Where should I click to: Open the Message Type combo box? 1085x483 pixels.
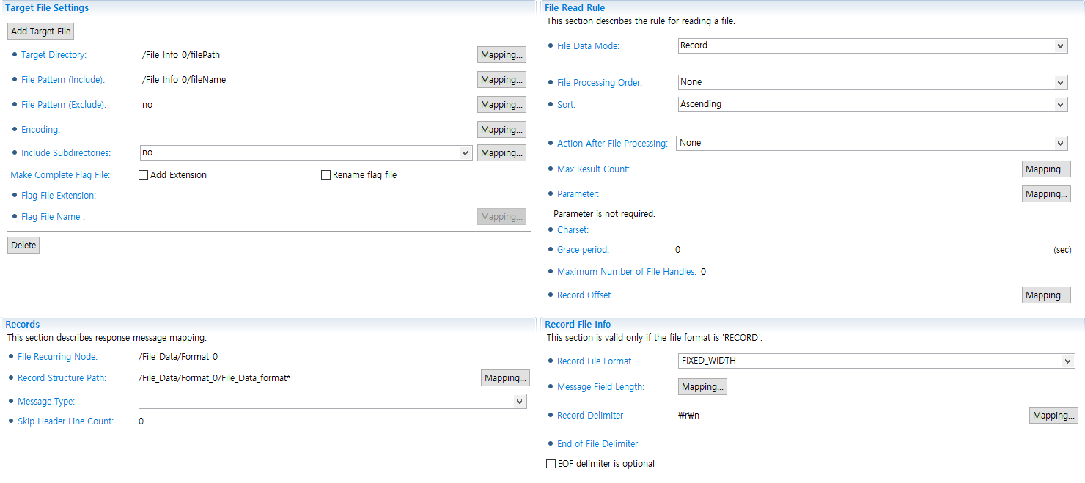point(332,402)
